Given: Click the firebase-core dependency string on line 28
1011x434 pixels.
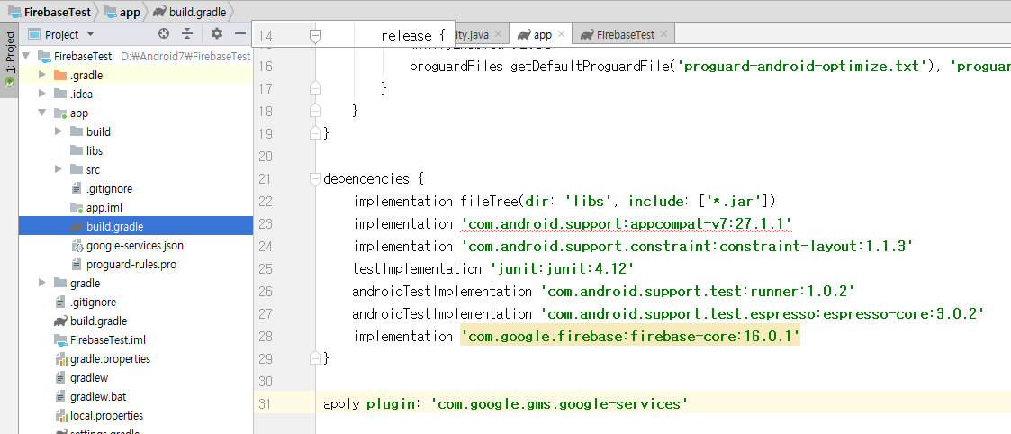Looking at the screenshot, I should click(x=629, y=337).
